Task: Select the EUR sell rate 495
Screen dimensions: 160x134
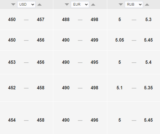Action: [x=95, y=62]
